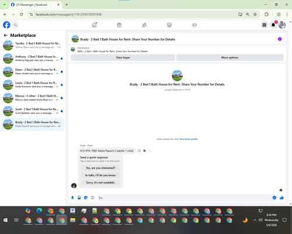292x234 pixels.
Task: Record a voice clip with microphone icon
Action: point(72,198)
